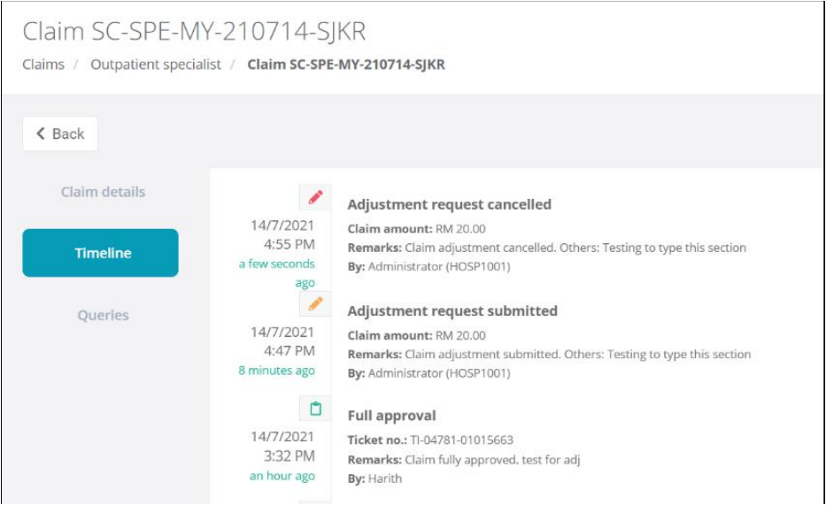Open the Outpatient specialist breadcrumb
Screen dimensions: 826x505
(x=156, y=65)
